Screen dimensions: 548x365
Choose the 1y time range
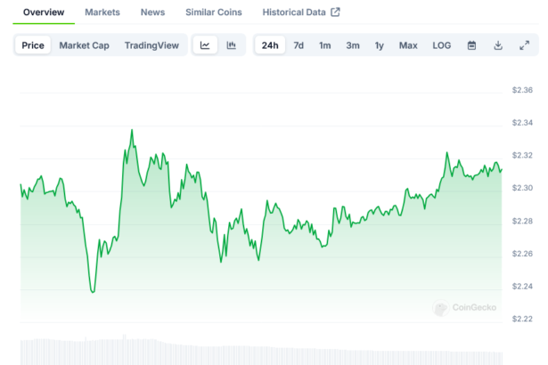coord(380,45)
